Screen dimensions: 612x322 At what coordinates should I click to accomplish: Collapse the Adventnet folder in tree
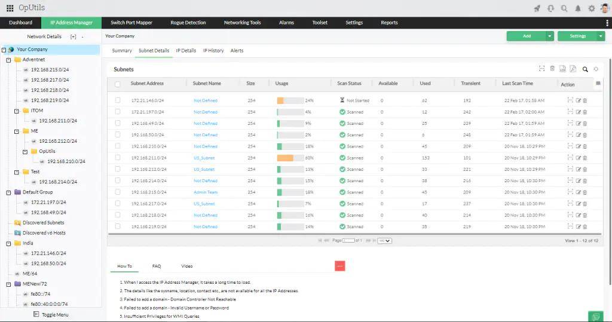[8, 60]
